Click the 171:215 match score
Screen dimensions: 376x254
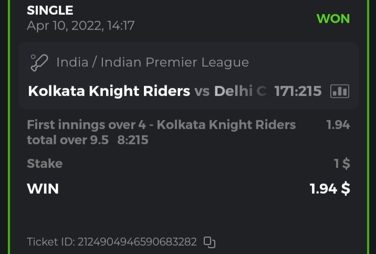[298, 91]
